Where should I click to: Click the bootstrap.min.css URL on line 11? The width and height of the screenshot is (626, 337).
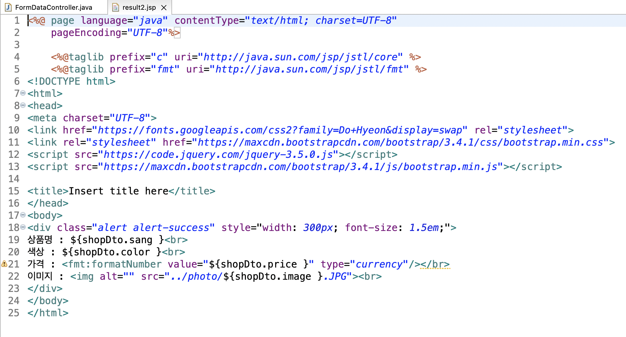[x=400, y=142]
